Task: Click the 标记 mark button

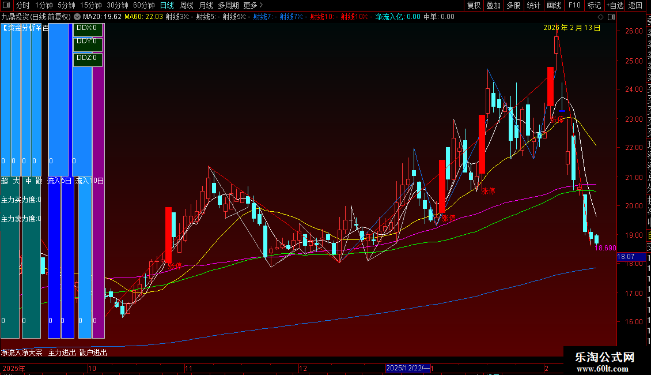Action: tap(594, 5)
